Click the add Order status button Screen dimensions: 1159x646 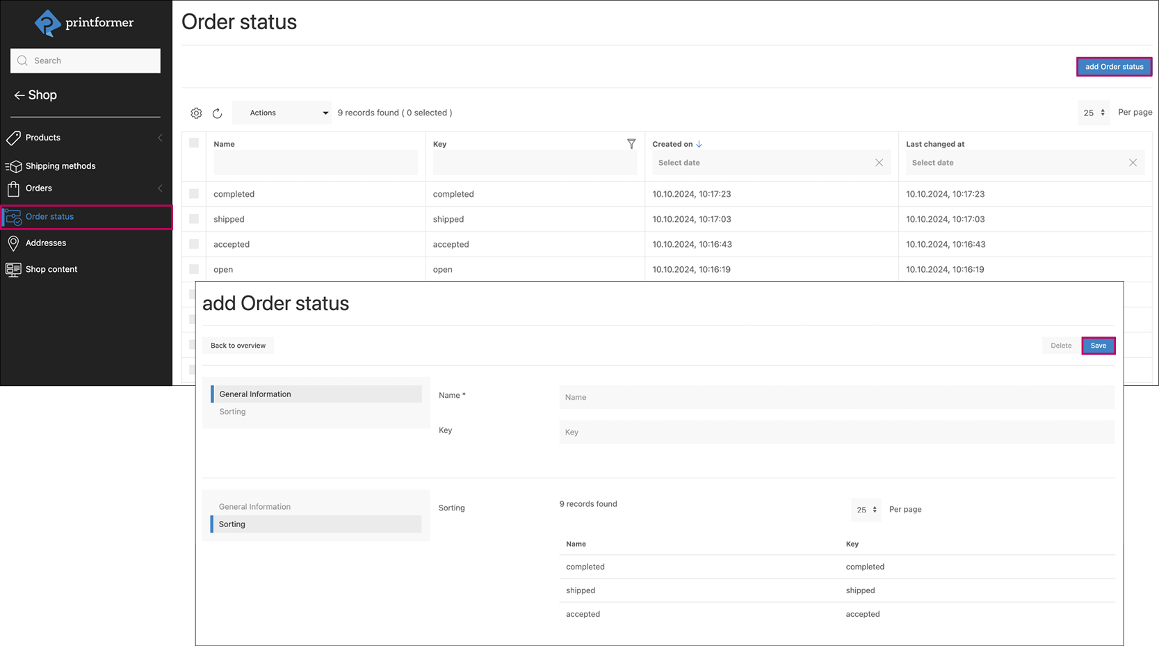click(1114, 67)
